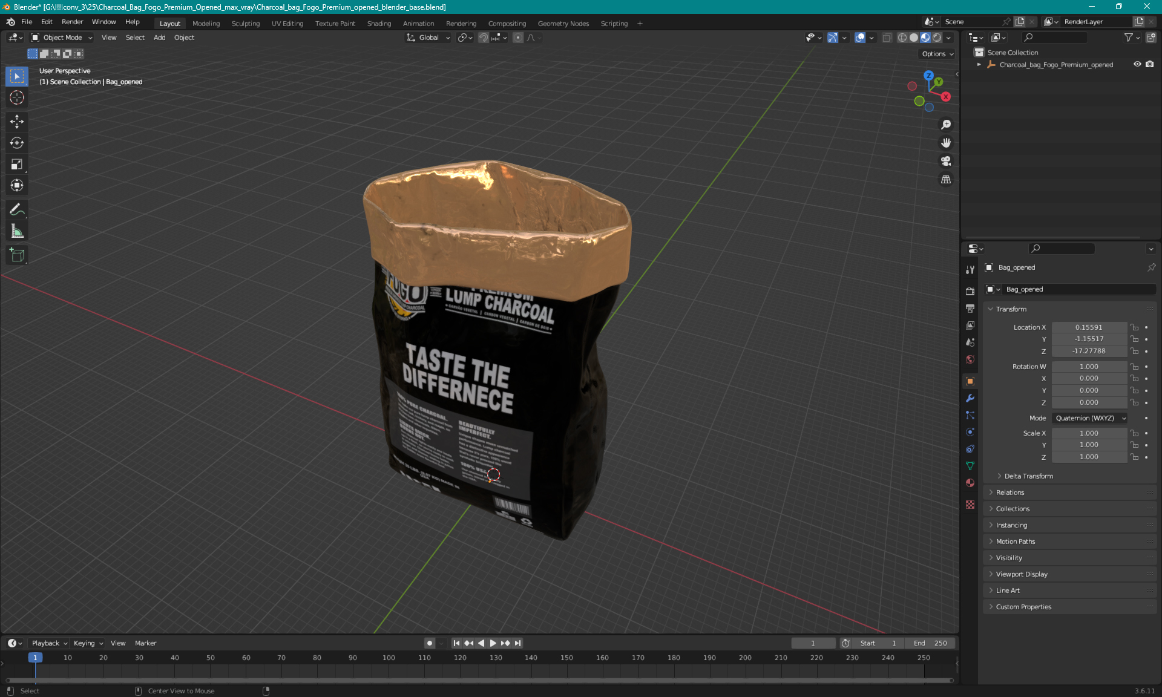Open the Object Mode dropdown
The width and height of the screenshot is (1162, 697).
click(62, 38)
